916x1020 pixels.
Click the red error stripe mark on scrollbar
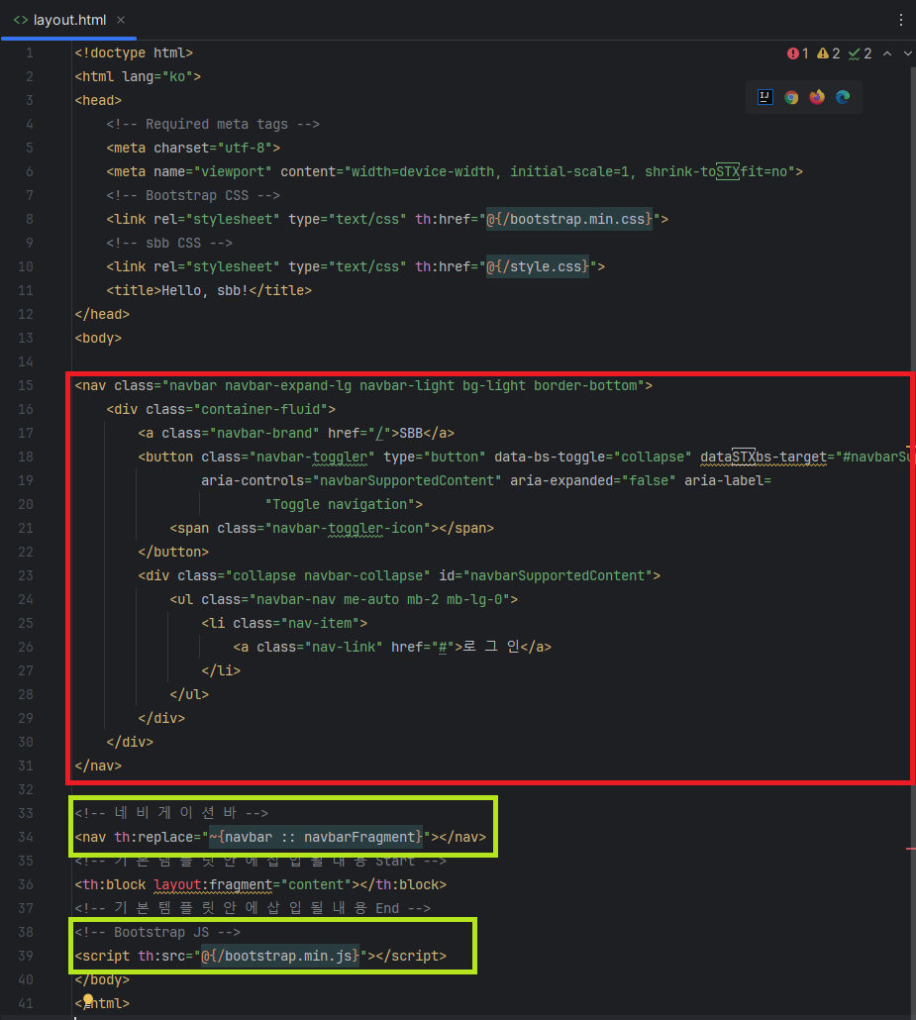[x=911, y=849]
